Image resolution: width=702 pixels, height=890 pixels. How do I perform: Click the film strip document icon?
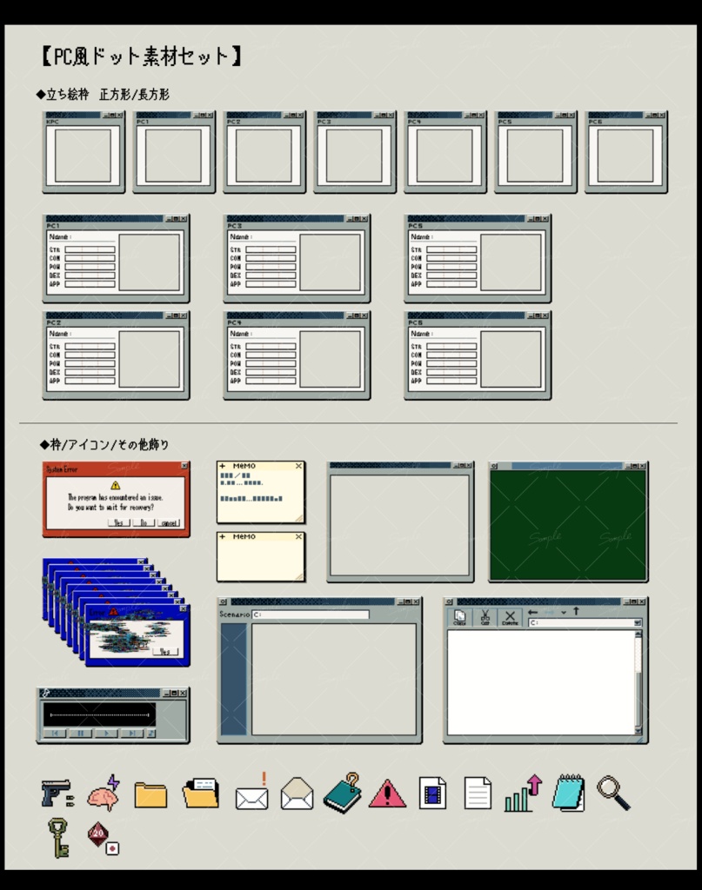pos(431,791)
